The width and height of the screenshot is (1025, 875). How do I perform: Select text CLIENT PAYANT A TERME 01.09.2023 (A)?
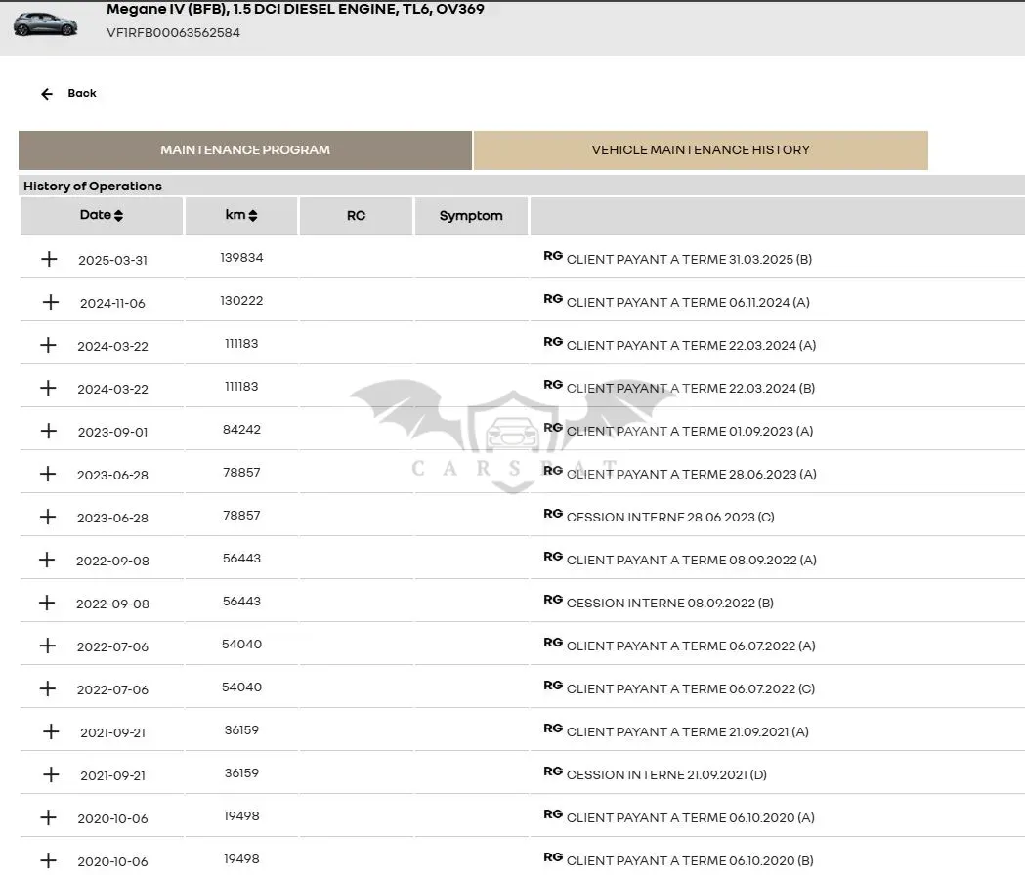[690, 432]
